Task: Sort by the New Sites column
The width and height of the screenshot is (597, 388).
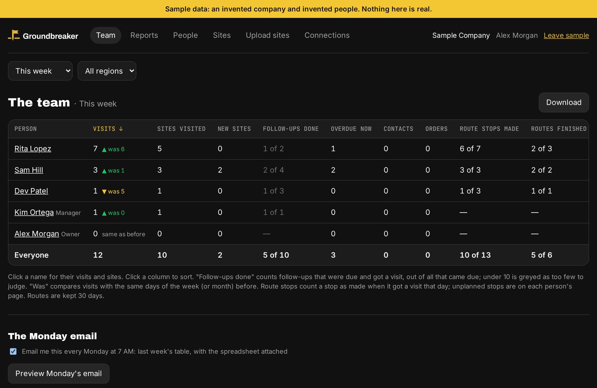Action: (234, 129)
